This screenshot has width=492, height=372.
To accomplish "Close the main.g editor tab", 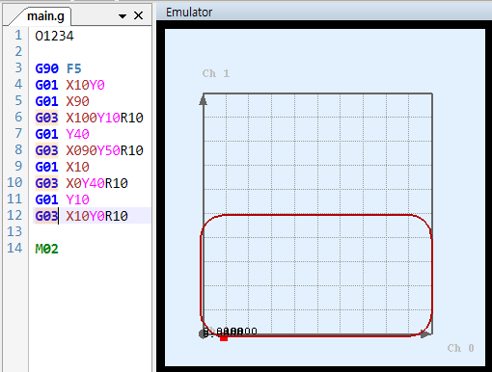I will 138,15.
